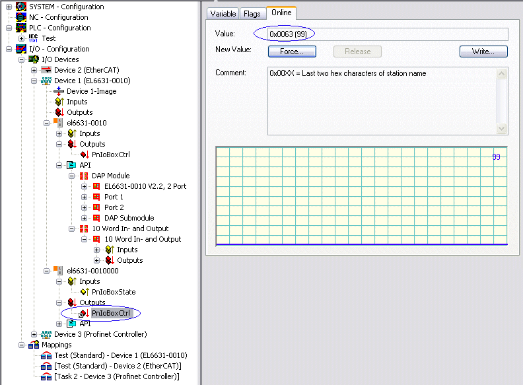Click the Release button

coord(357,52)
